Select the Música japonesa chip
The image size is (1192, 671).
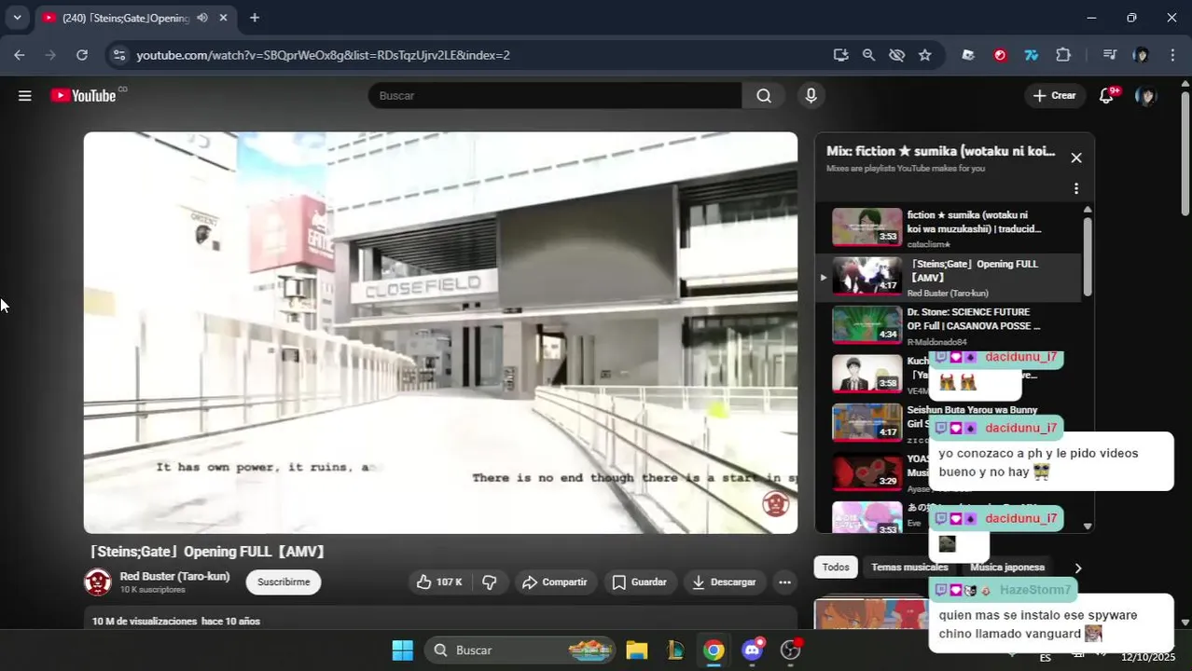point(1006,567)
